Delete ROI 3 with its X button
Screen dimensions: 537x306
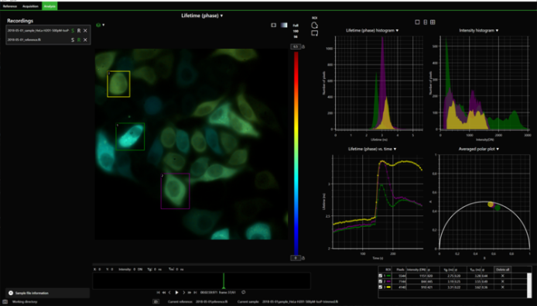[x=502, y=287]
